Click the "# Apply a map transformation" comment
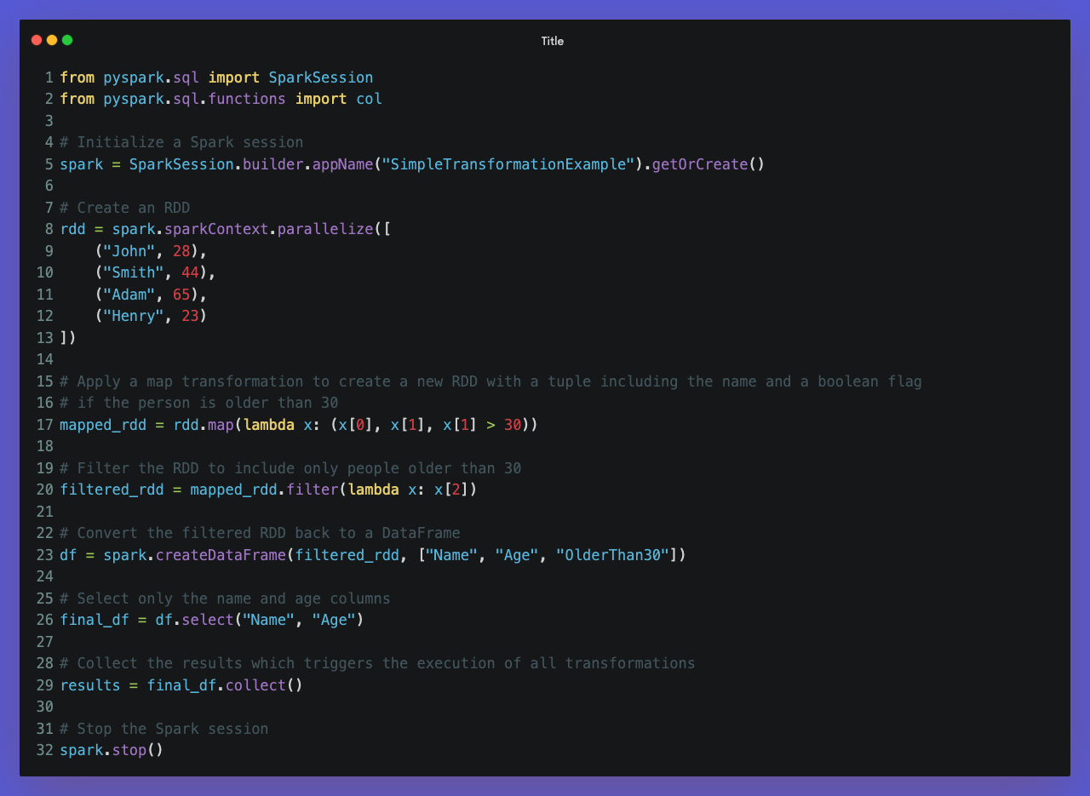This screenshot has width=1090, height=796. [491, 381]
